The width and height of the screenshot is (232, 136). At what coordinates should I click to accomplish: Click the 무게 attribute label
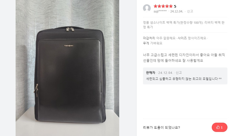146,43
